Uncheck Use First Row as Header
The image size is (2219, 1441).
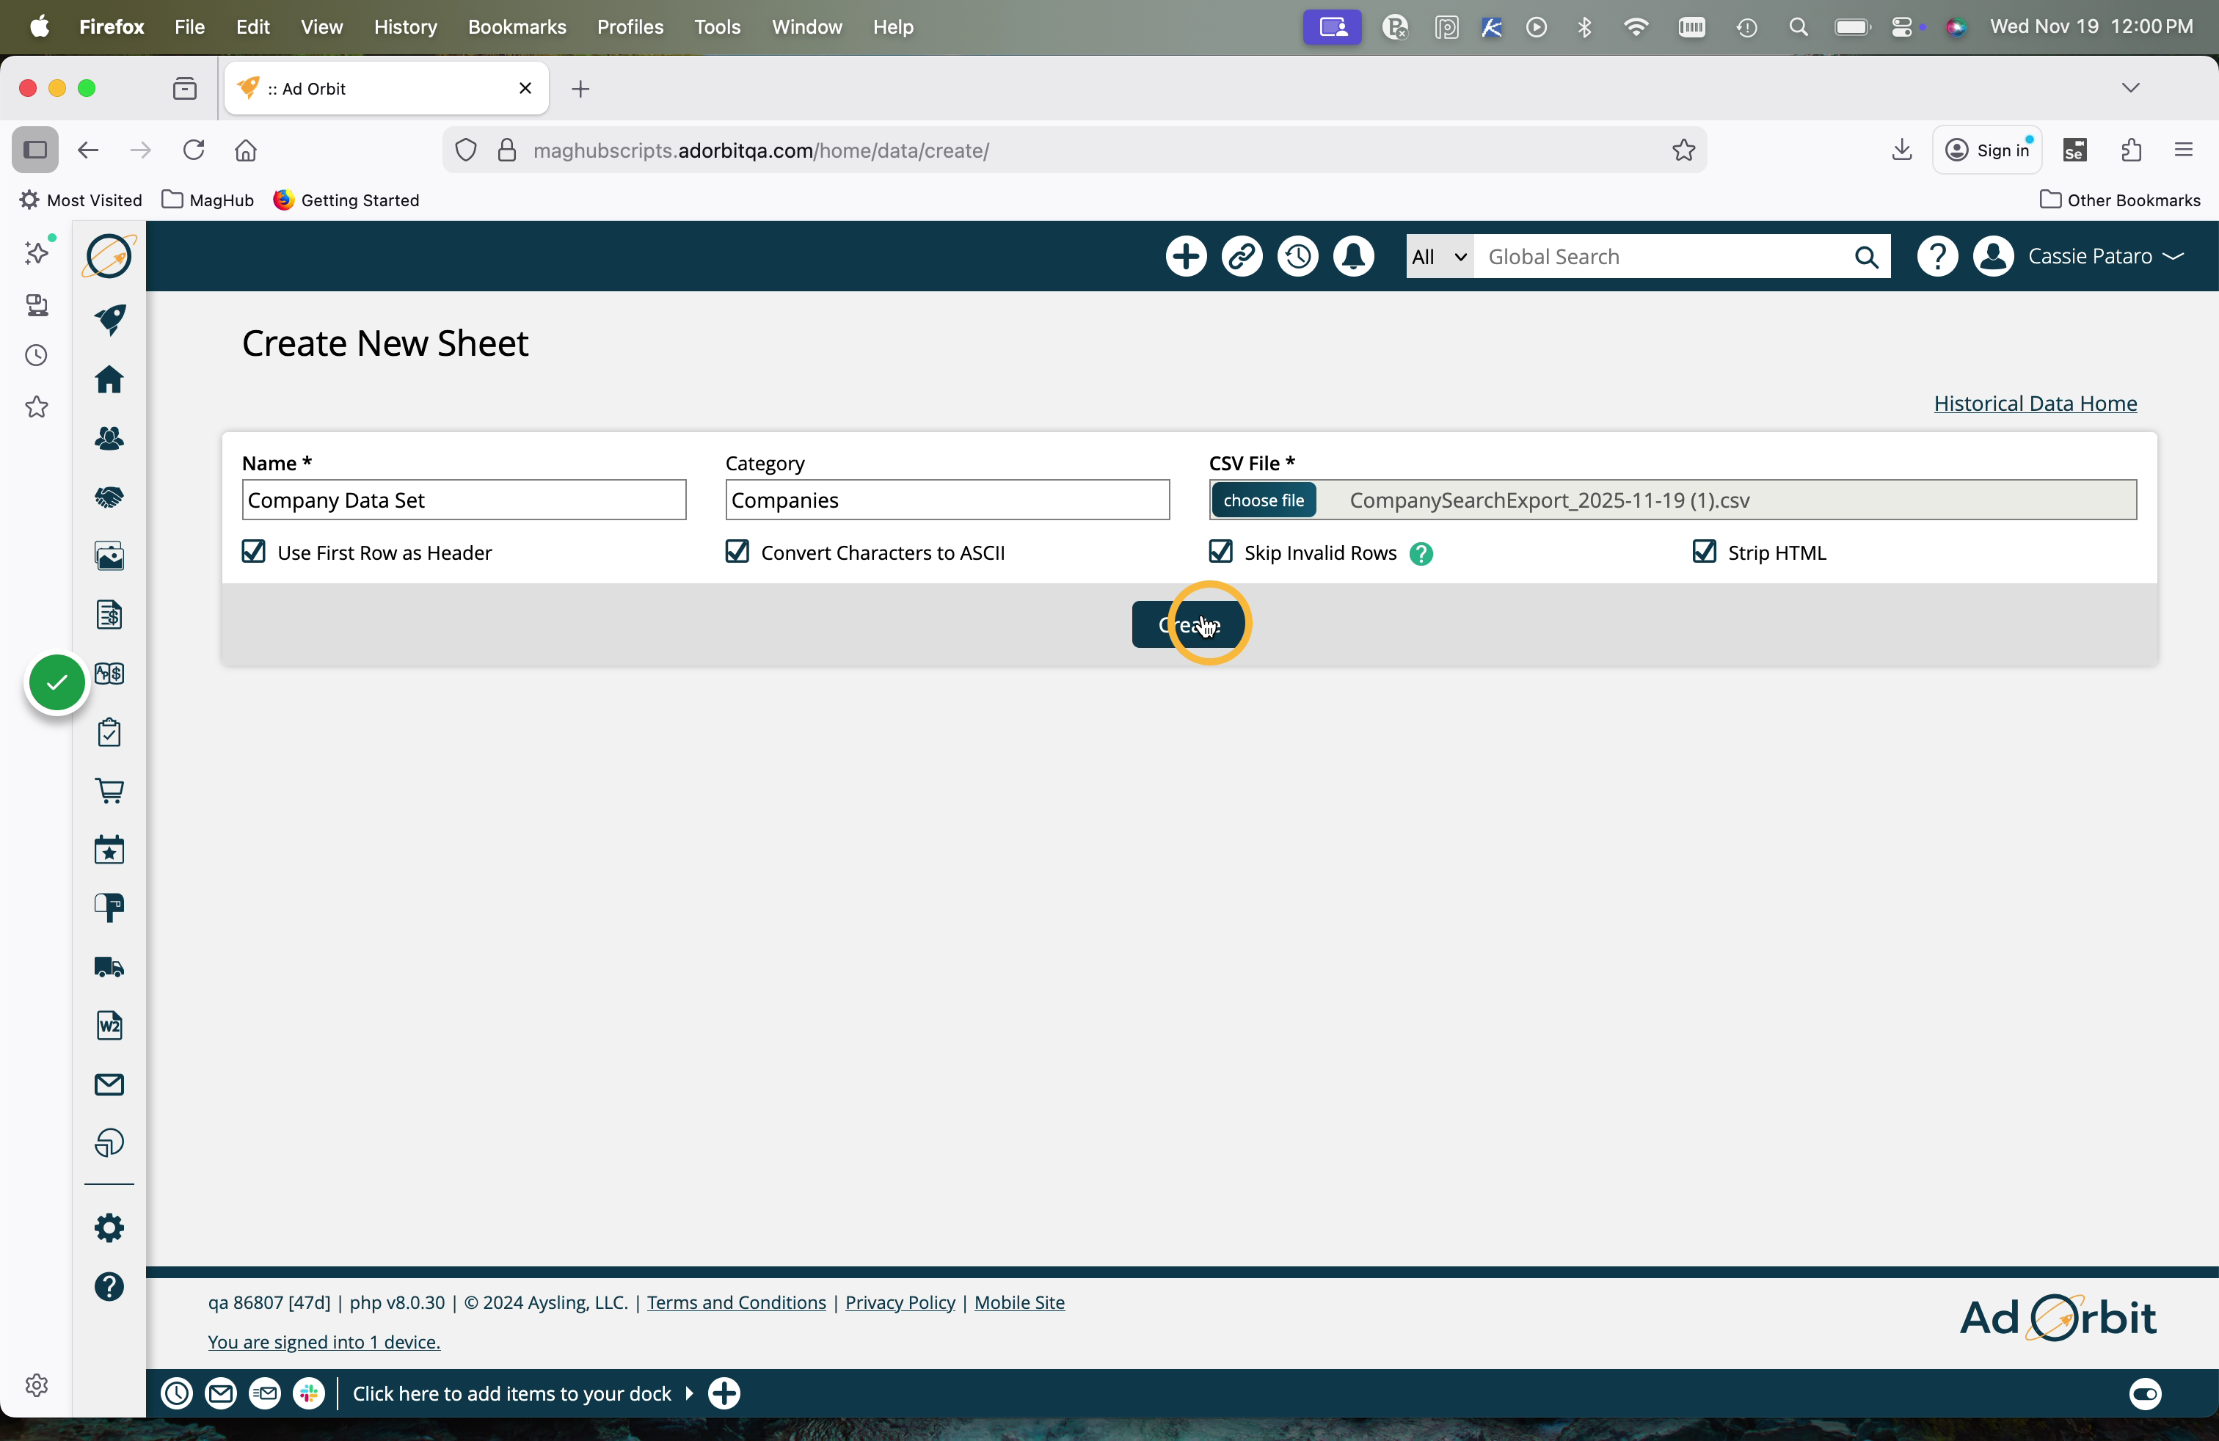point(254,552)
